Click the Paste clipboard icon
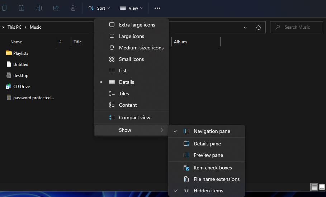Screen dimensions: 326x197 click(22, 8)
